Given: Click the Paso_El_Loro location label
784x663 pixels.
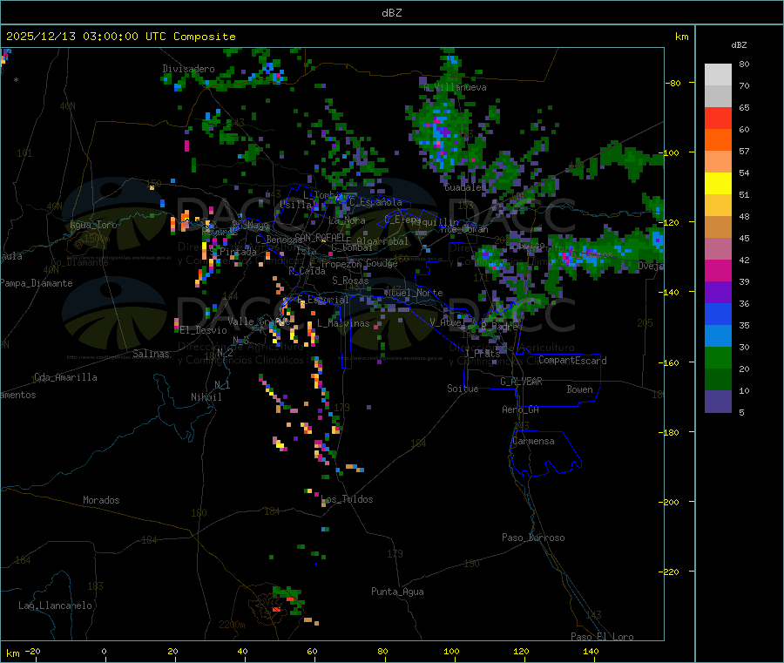Looking at the screenshot, I should click(x=602, y=637).
